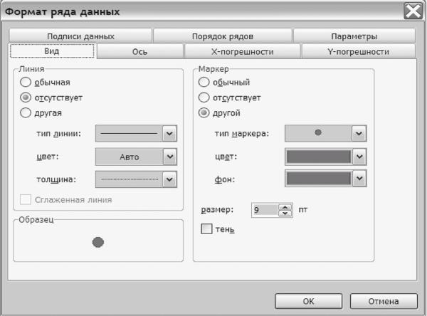Image resolution: width=427 pixels, height=316 pixels.
Task: Switch to the Ось tab
Action: pyautogui.click(x=140, y=51)
